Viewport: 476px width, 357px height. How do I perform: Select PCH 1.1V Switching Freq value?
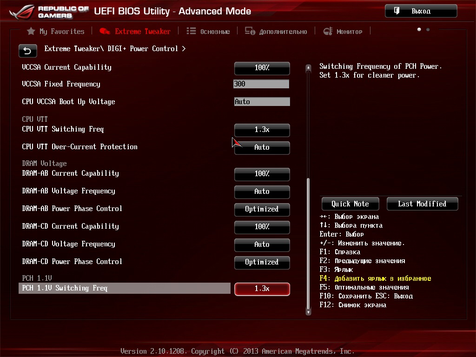pos(262,289)
